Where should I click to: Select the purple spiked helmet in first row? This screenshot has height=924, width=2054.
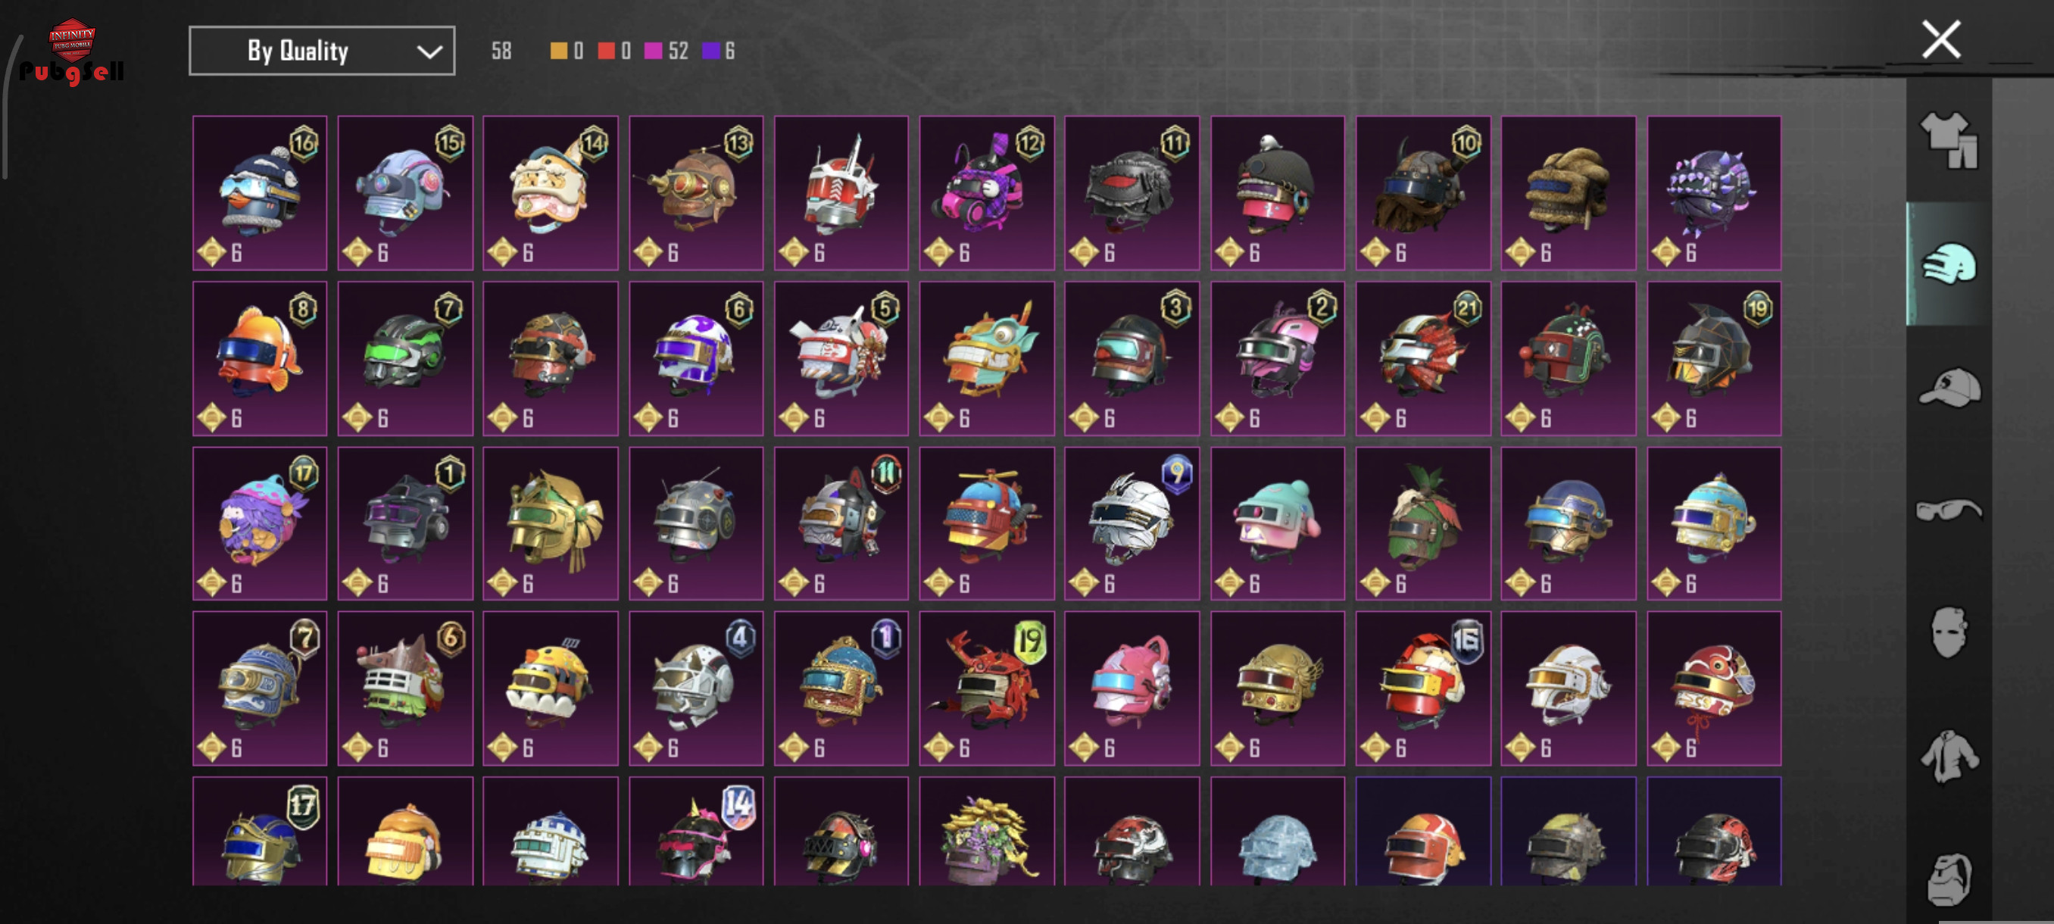[x=1713, y=193]
